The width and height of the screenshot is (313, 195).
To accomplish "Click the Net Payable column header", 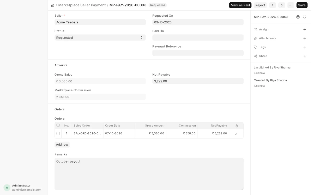I will pyautogui.click(x=213, y=126).
